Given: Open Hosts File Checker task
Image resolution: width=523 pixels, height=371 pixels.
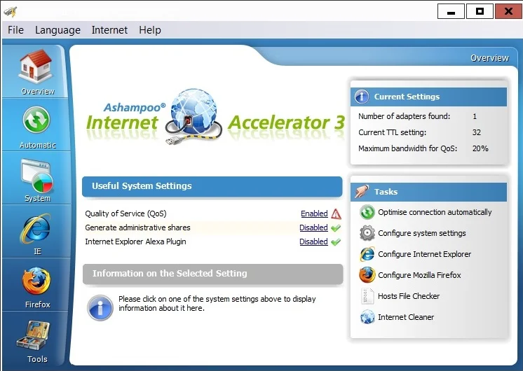Looking at the screenshot, I should point(409,296).
